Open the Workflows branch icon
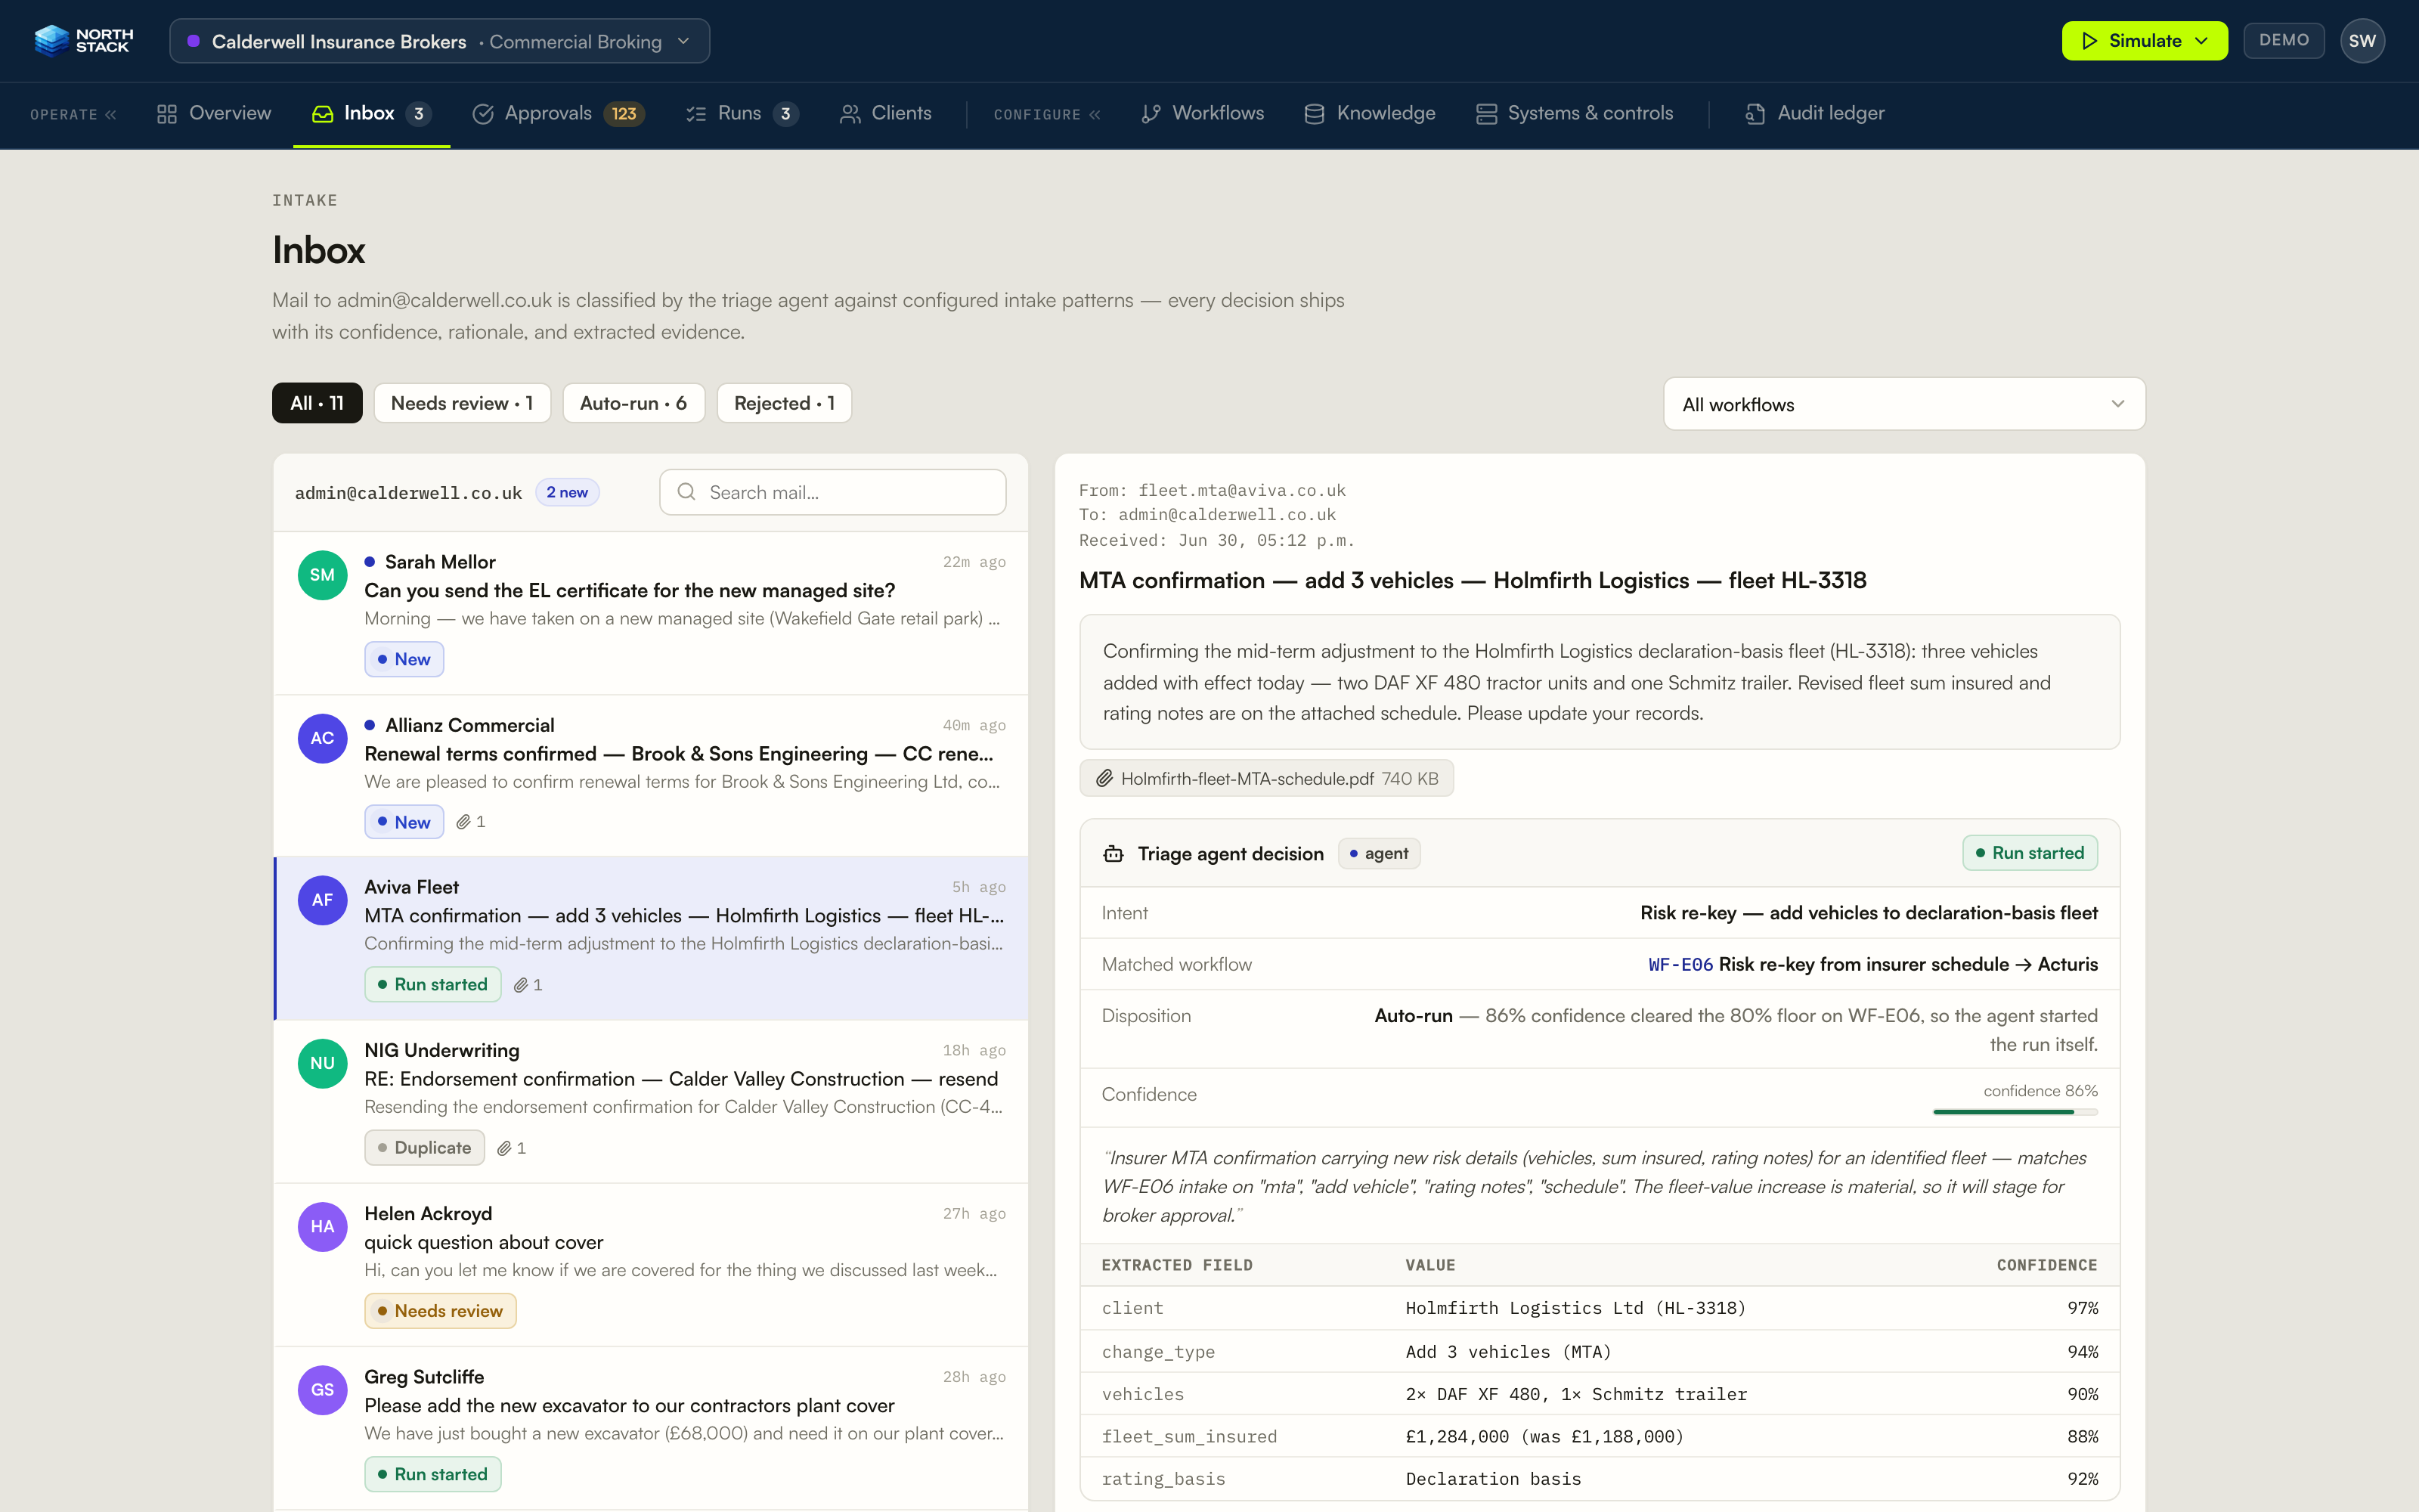2419x1512 pixels. 1151,114
